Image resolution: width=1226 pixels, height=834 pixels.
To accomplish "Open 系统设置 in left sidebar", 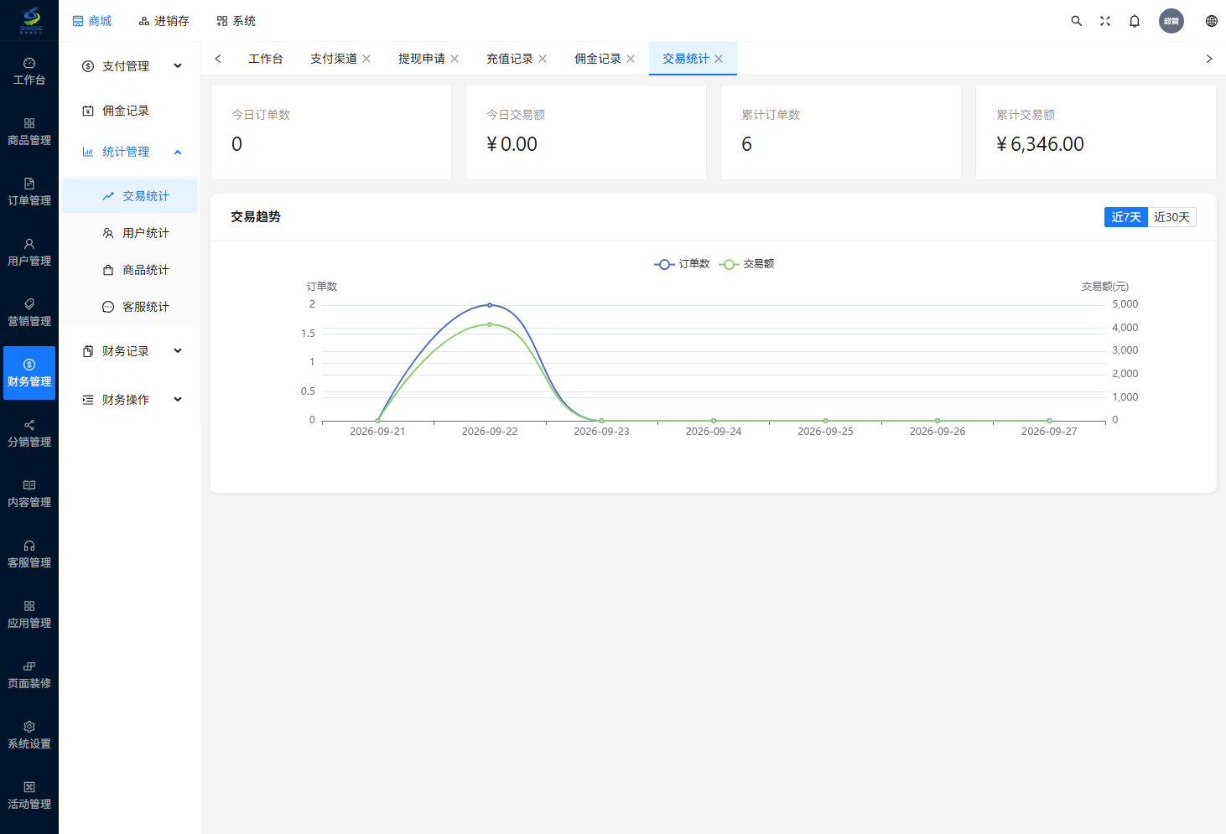I will [x=29, y=735].
